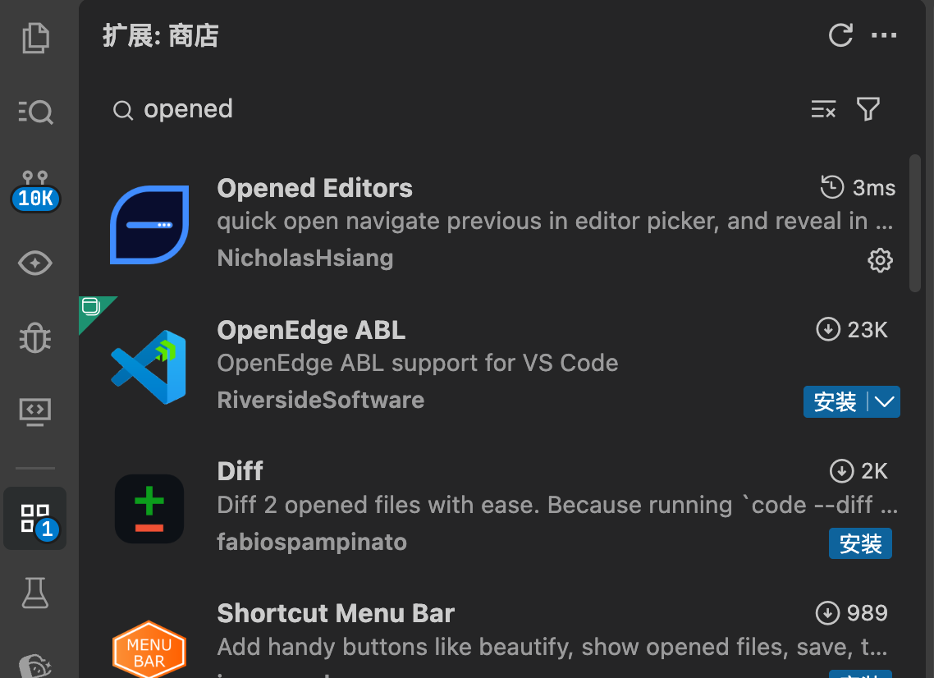Open the Search view in activity bar

(x=35, y=112)
